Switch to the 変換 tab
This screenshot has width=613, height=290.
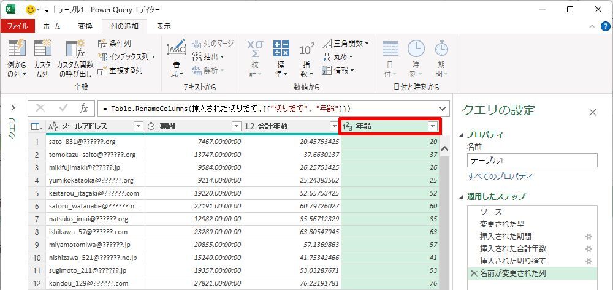click(x=85, y=26)
